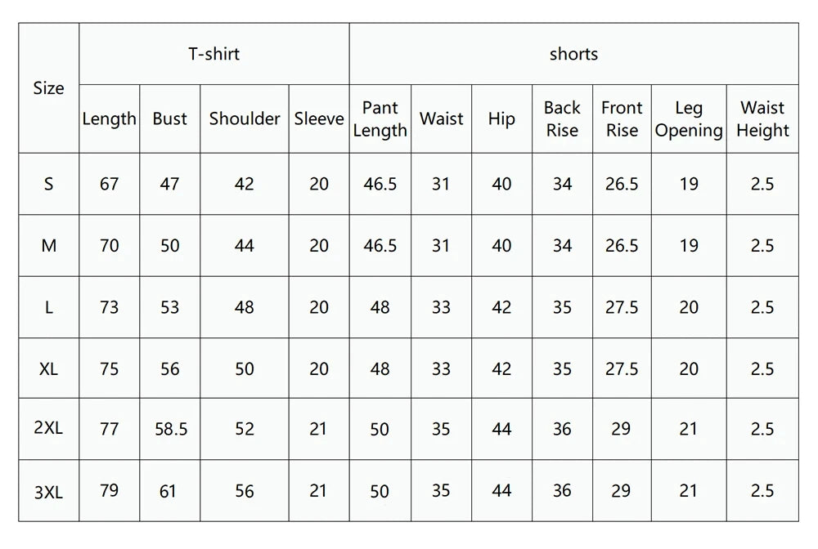Click the 58.5 bust value cell
The height and width of the screenshot is (549, 818).
(170, 429)
